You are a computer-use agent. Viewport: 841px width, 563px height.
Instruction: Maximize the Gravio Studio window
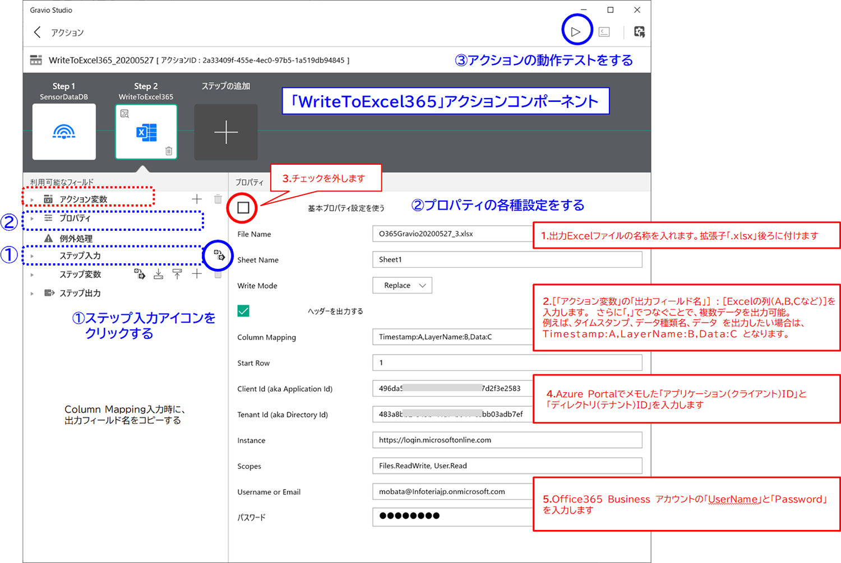tap(611, 10)
